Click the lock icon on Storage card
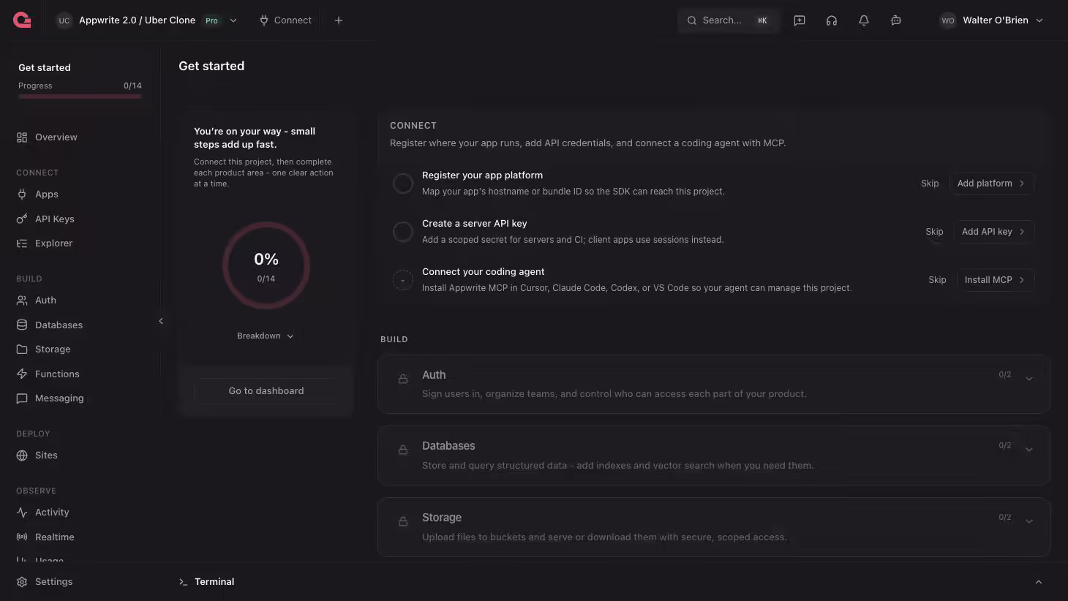The image size is (1068, 601). tap(403, 521)
